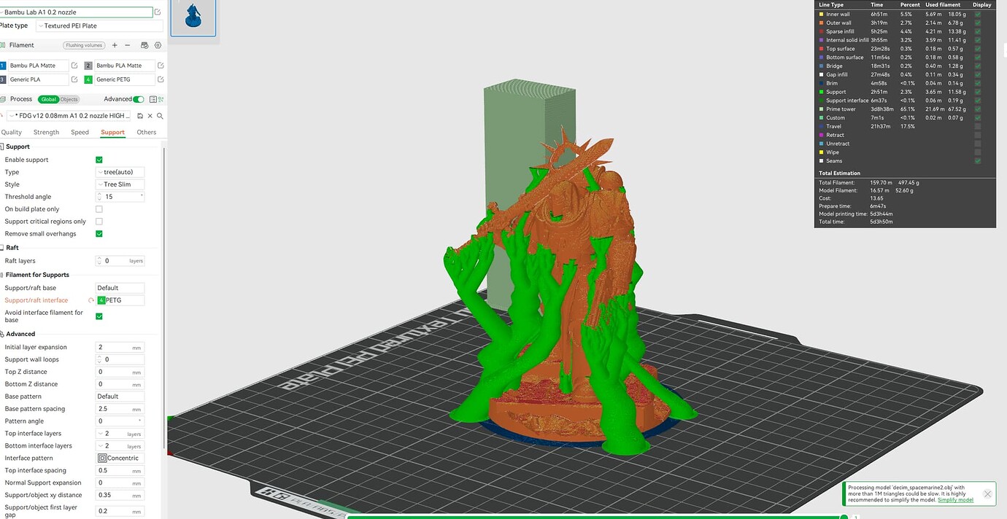Image resolution: width=1007 pixels, height=519 pixels.
Task: Select filament 2 gray color swatch
Action: pyautogui.click(x=88, y=66)
